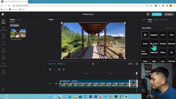Reload the page in the browser

click(9, 5)
